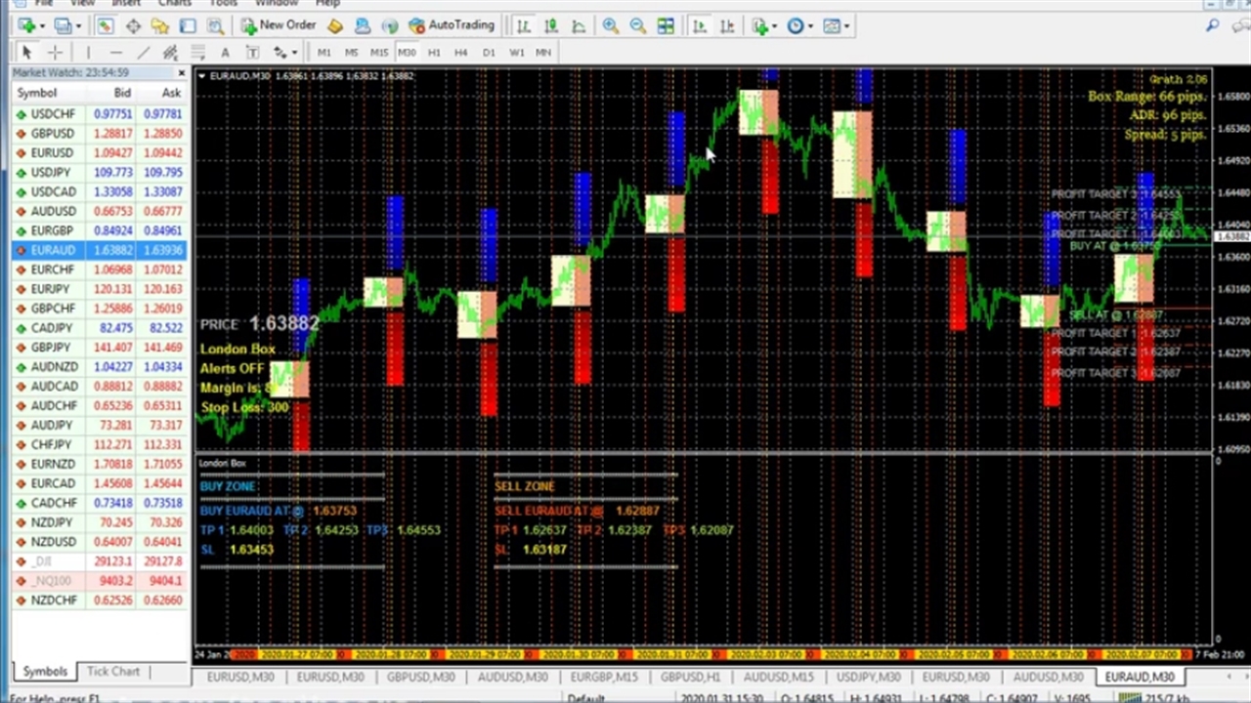Viewport: 1251px width, 703px height.
Task: Open the GBPUSD,M30 chart tab
Action: (420, 677)
